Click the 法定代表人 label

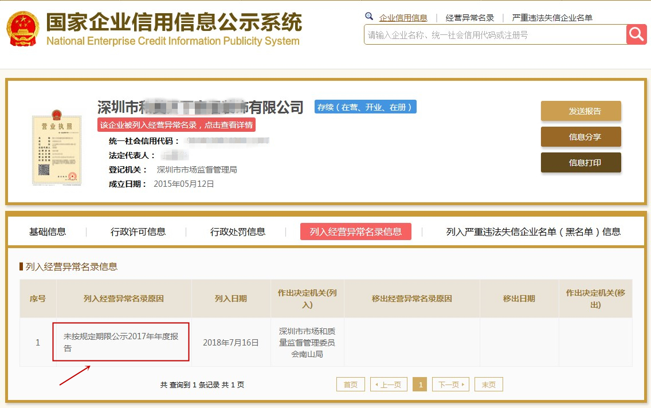pyautogui.click(x=132, y=155)
